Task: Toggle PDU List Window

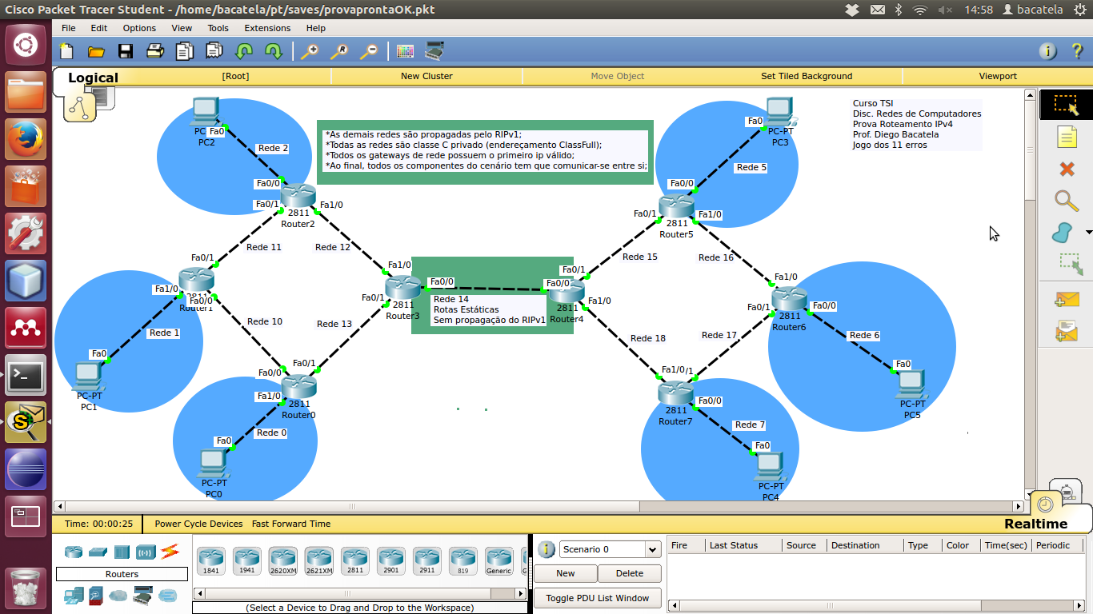Action: (x=597, y=598)
